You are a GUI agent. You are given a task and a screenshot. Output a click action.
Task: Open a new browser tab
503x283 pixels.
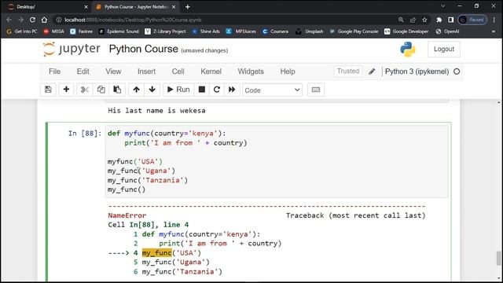click(188, 7)
